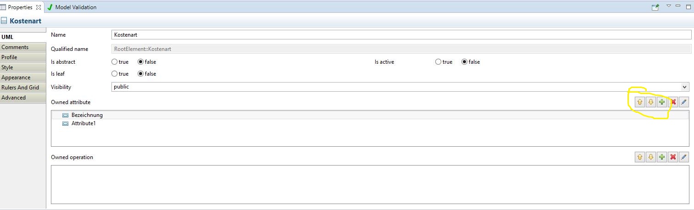Pin the Properties view to selection
Image resolution: width=694 pixels, height=210 pixels.
click(655, 7)
